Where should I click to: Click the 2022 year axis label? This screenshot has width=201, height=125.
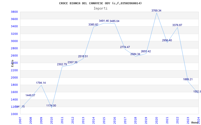[x=178, y=120]
